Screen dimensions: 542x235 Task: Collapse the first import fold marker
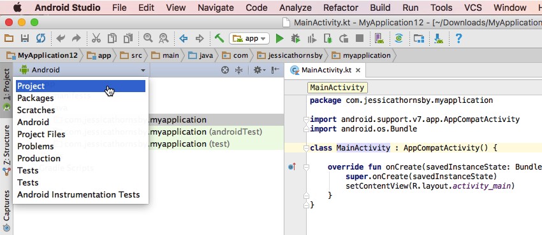tap(306, 120)
